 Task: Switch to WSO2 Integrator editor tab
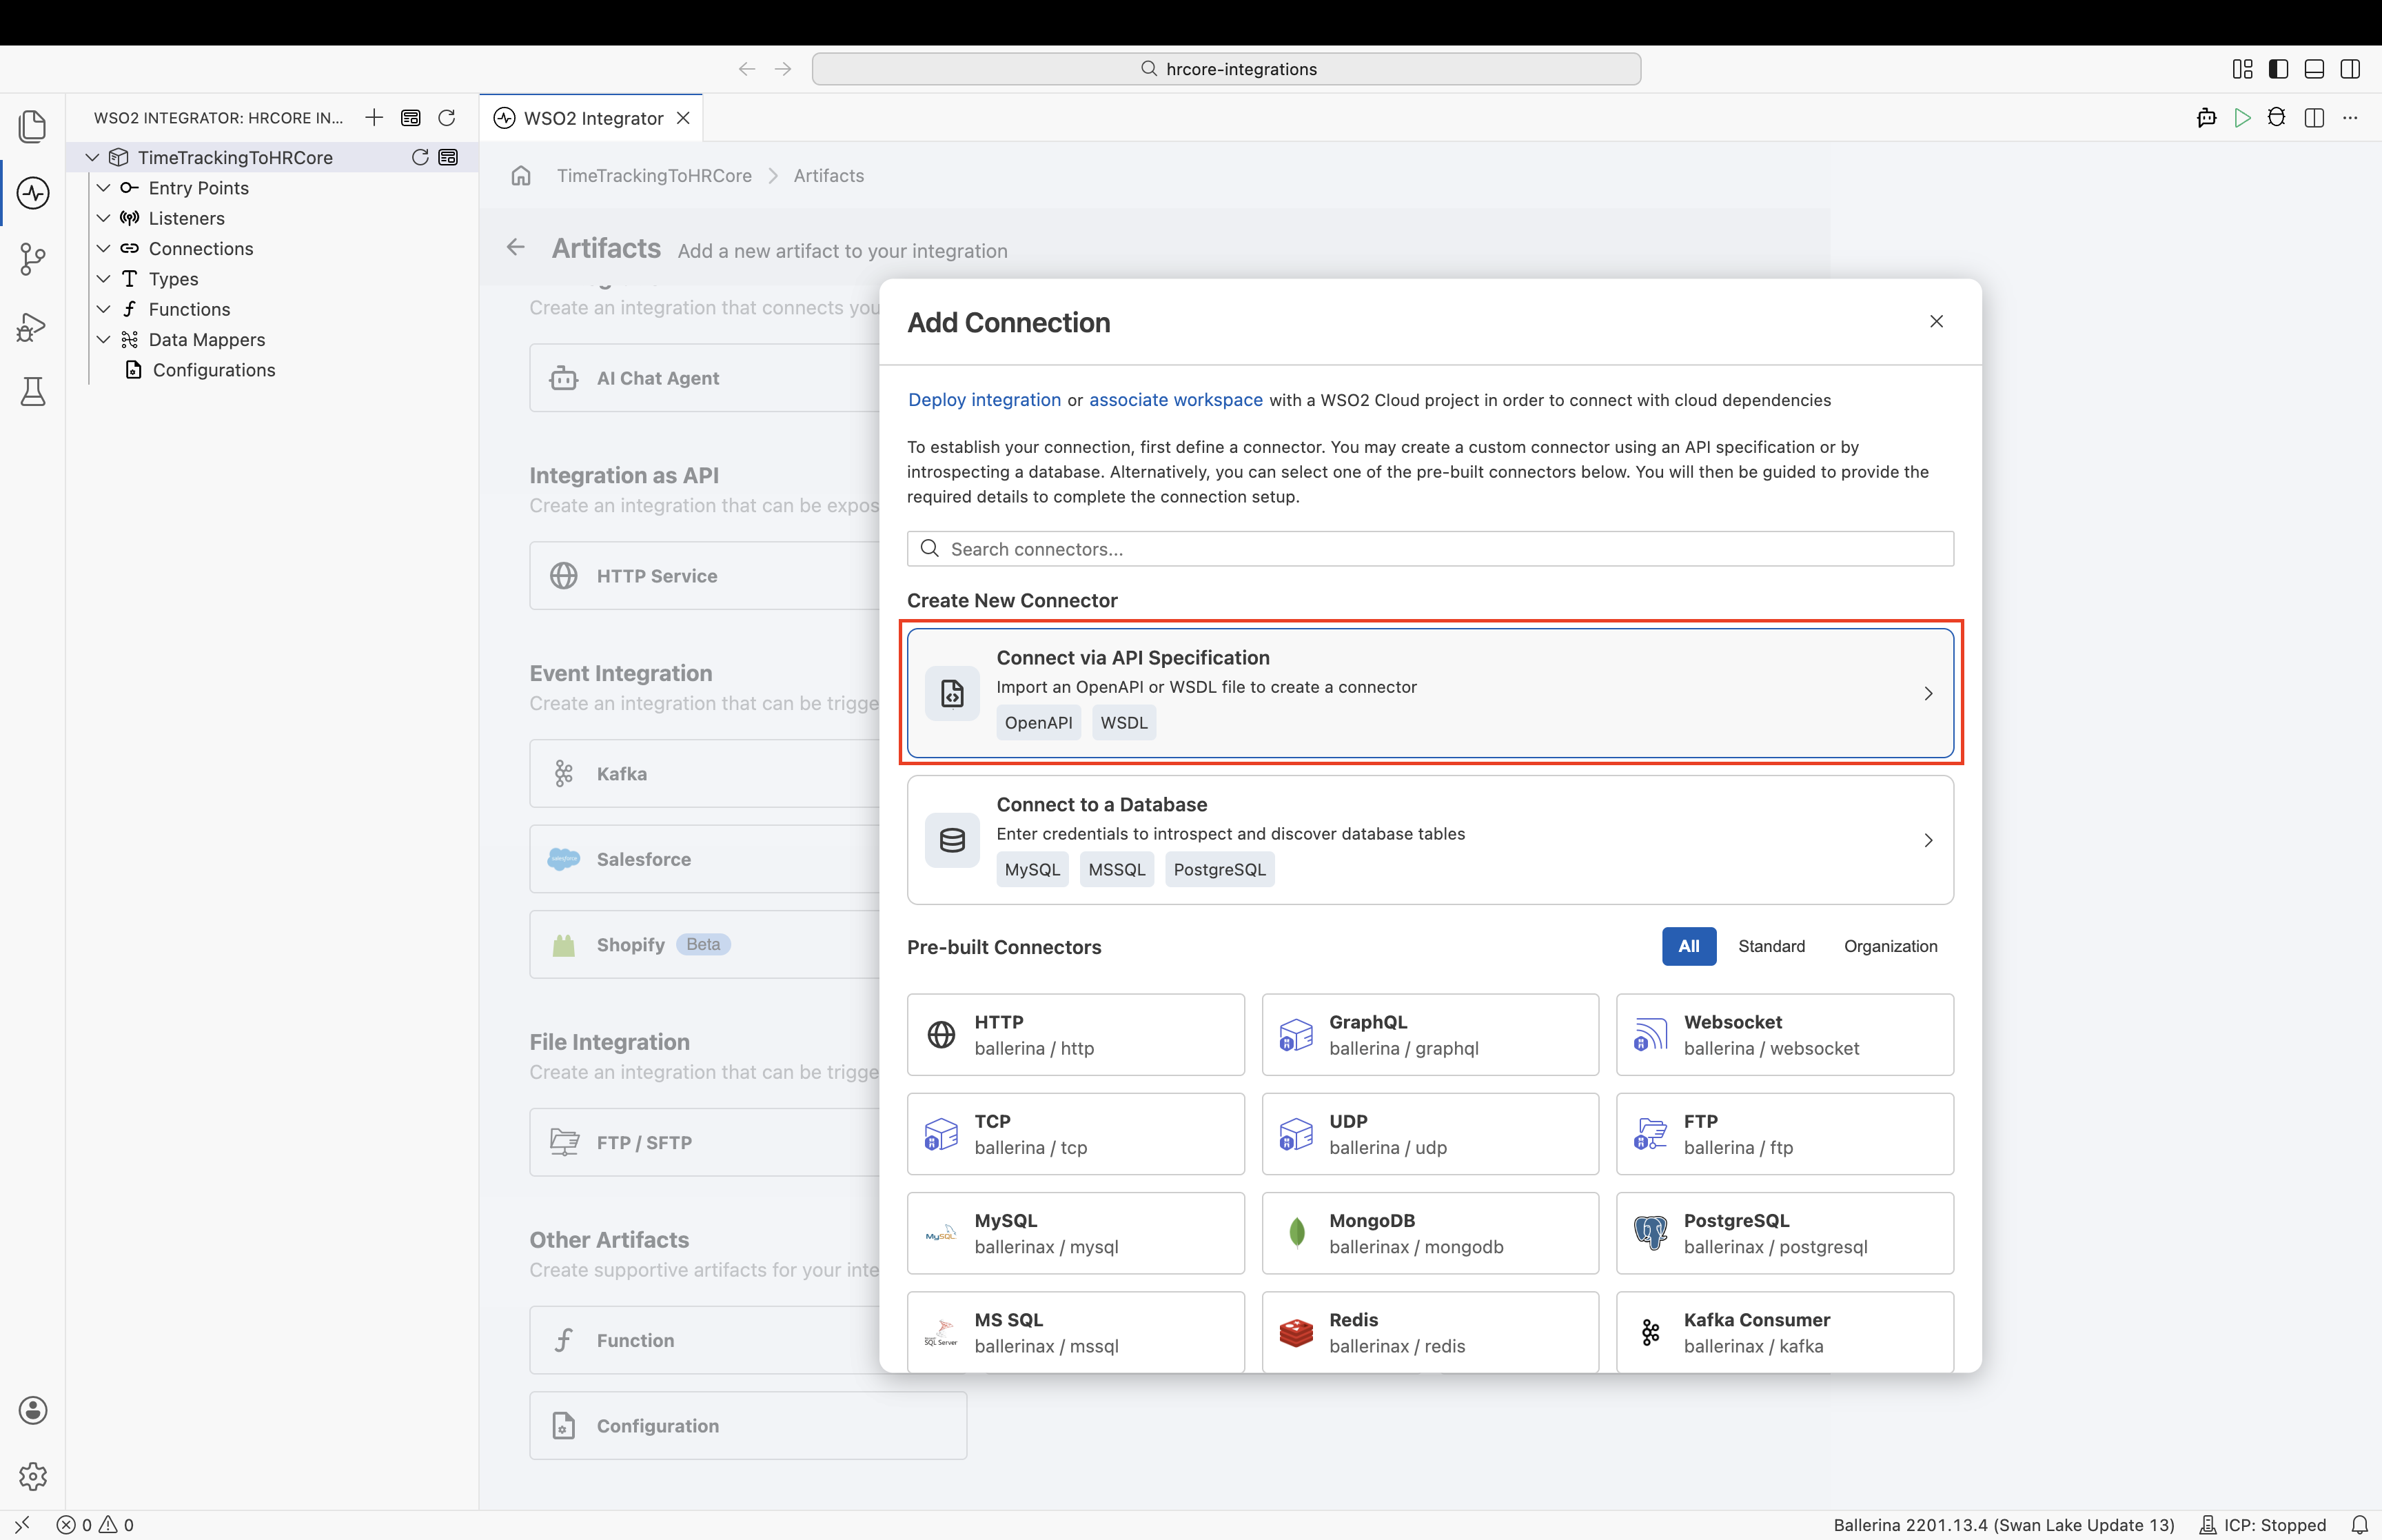coord(592,118)
